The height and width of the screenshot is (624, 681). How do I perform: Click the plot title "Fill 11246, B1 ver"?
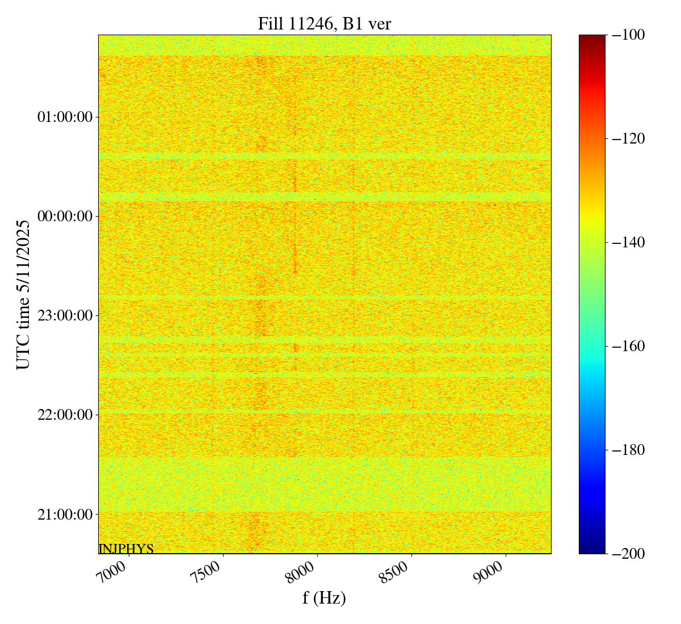point(324,23)
